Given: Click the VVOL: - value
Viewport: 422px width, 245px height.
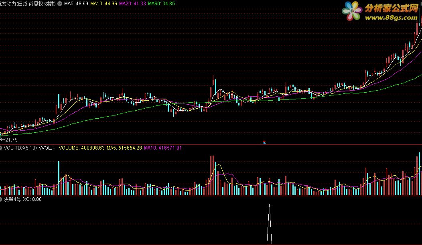Looking at the screenshot, I should click(x=47, y=148).
